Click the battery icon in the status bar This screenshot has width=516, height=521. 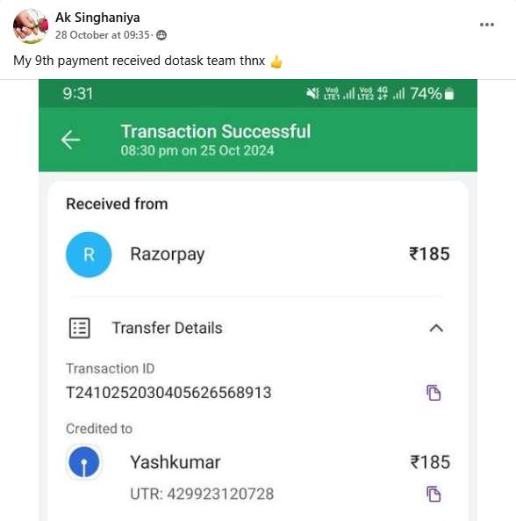(x=449, y=93)
